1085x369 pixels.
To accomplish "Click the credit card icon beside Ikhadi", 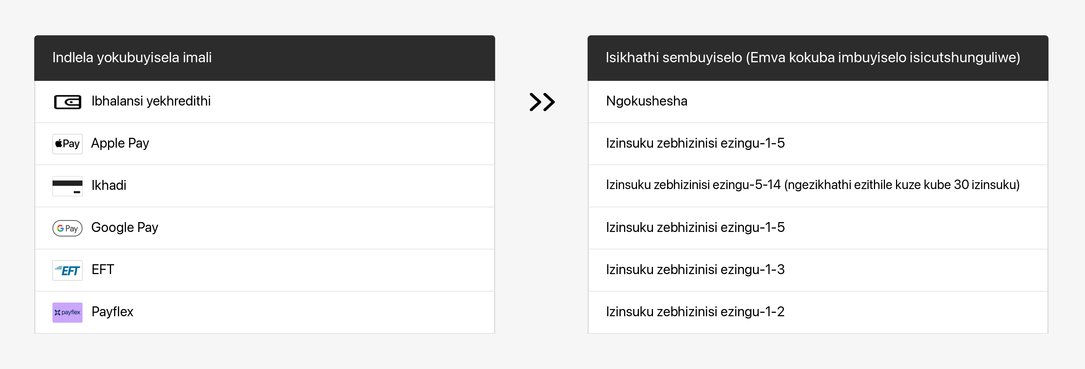I will point(67,186).
